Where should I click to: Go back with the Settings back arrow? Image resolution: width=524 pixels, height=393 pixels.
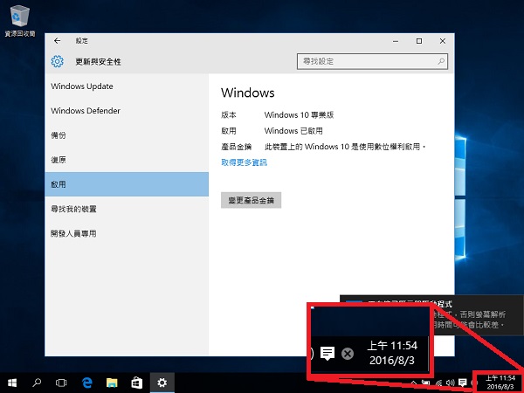point(57,41)
